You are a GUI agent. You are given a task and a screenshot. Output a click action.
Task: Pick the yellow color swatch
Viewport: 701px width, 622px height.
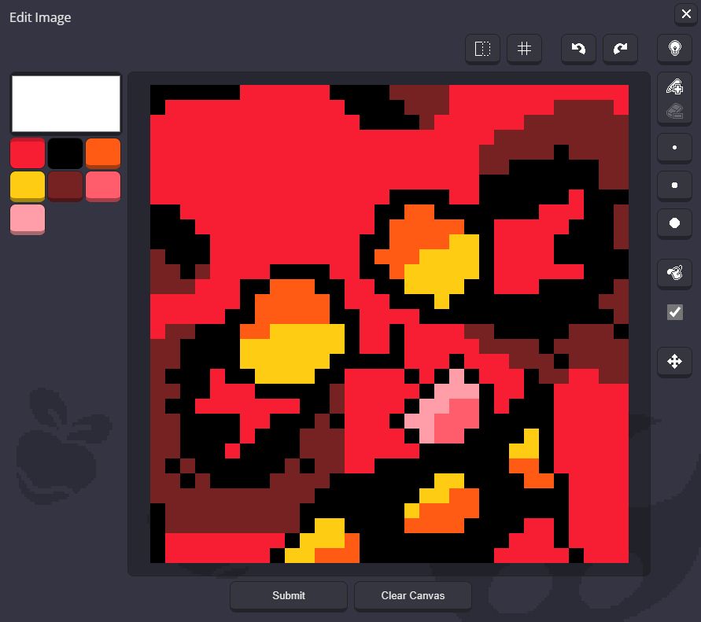(x=28, y=186)
